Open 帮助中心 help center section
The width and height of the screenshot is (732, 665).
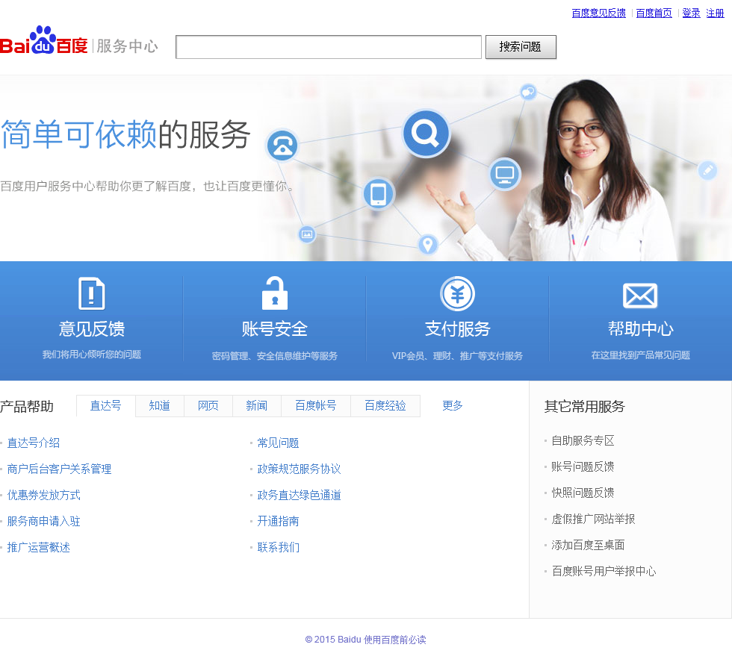[x=641, y=329]
